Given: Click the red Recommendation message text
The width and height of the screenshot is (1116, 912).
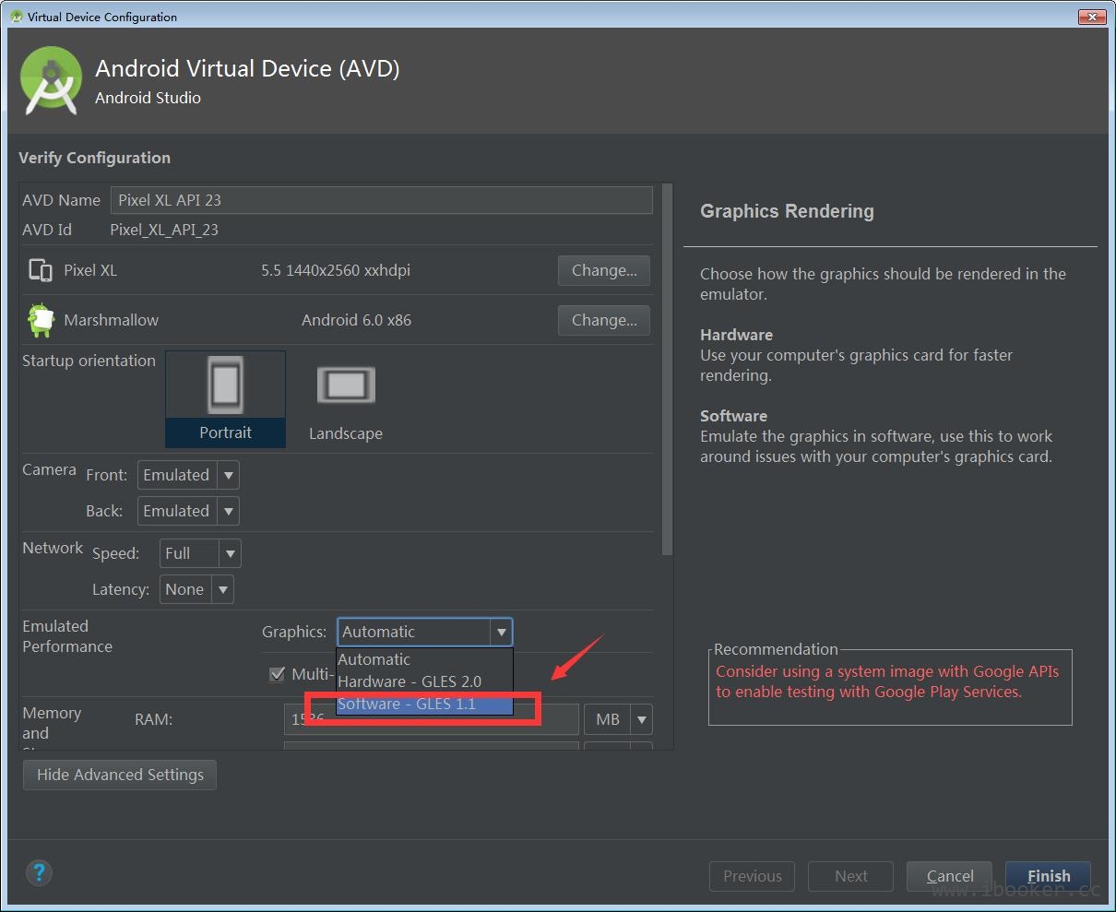Looking at the screenshot, I should pyautogui.click(x=887, y=681).
